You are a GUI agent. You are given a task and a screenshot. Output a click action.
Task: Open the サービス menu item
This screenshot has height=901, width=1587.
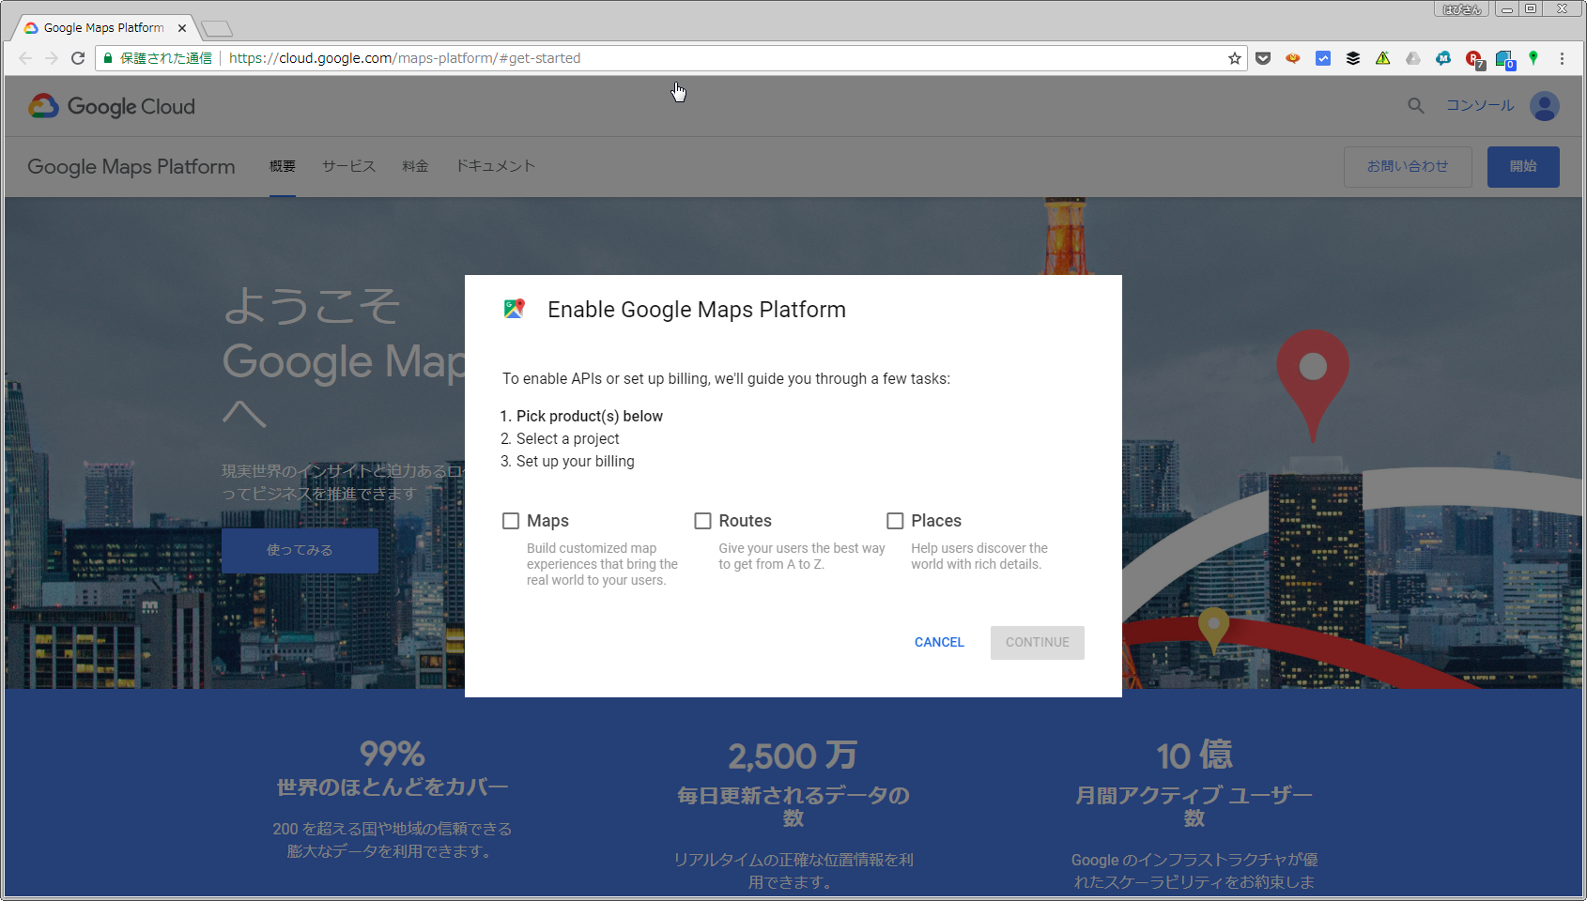pyautogui.click(x=348, y=166)
